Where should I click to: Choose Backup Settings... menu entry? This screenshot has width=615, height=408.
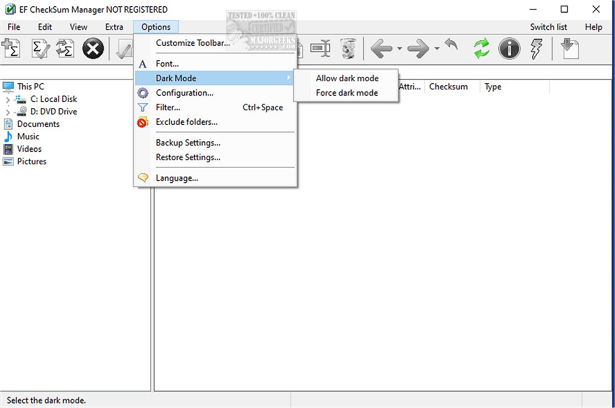tap(215, 143)
